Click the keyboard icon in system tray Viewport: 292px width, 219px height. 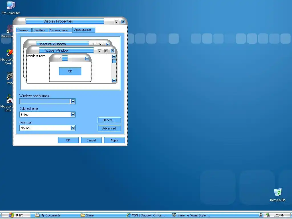261,215
